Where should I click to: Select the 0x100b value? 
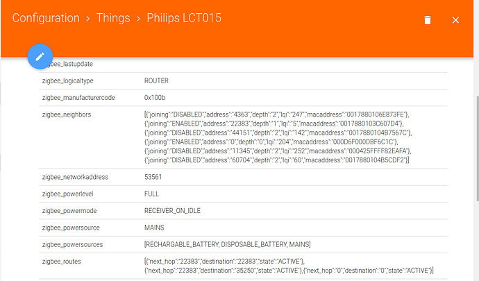pos(155,97)
